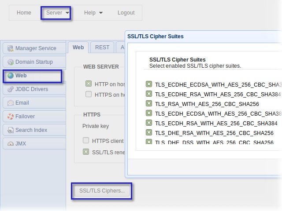Click the Logout link
282x211 pixels.
(x=126, y=13)
